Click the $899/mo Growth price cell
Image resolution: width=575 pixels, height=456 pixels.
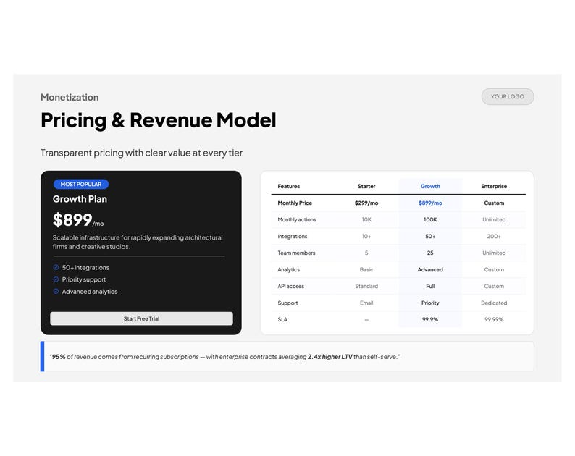point(430,203)
